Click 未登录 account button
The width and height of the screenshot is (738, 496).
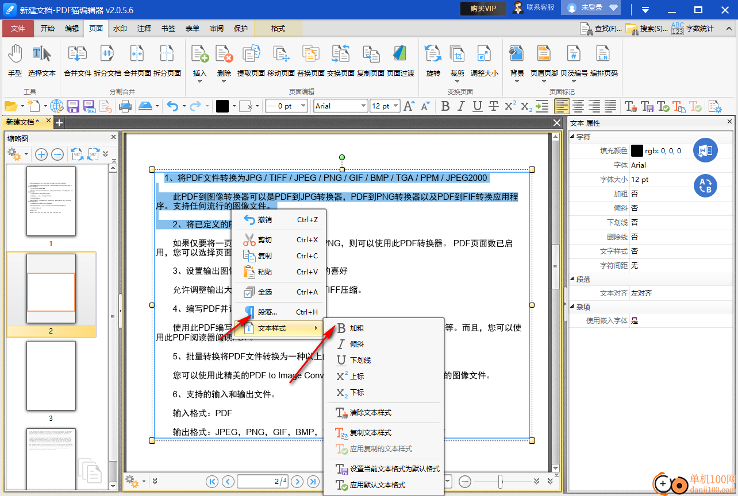(592, 8)
